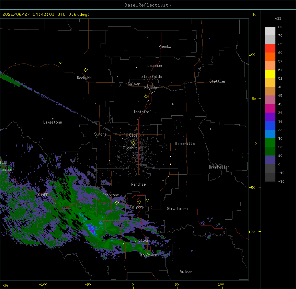Click the yellow diamond marker above RockyMH label

tap(86, 70)
